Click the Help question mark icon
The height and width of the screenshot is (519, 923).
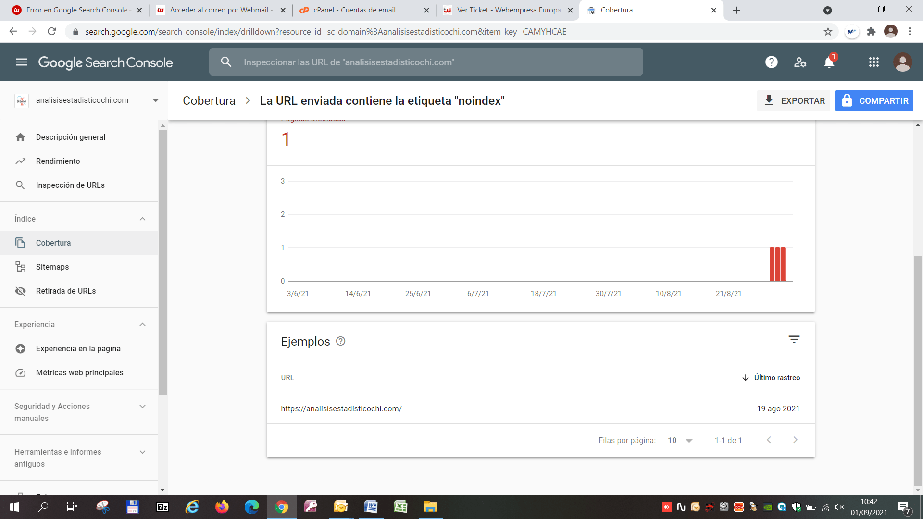pos(772,62)
